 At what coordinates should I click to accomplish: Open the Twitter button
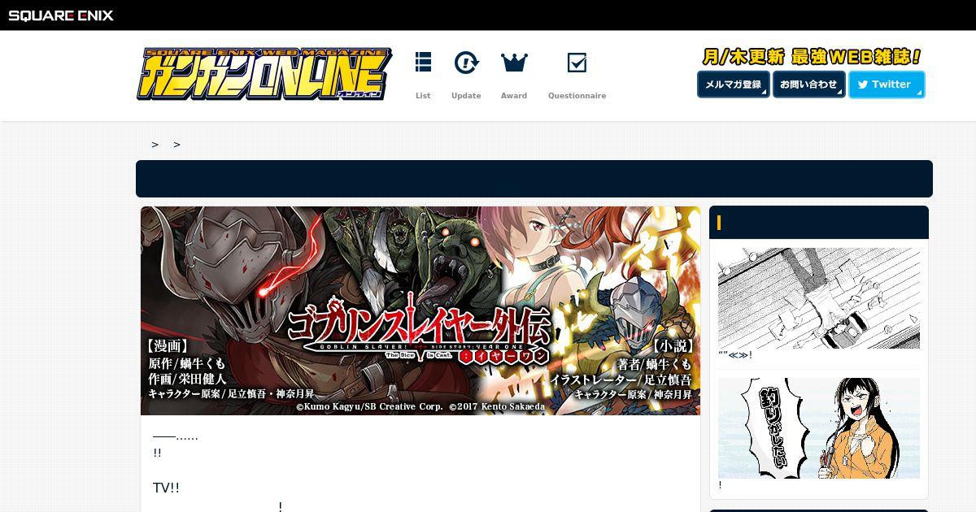tap(887, 85)
